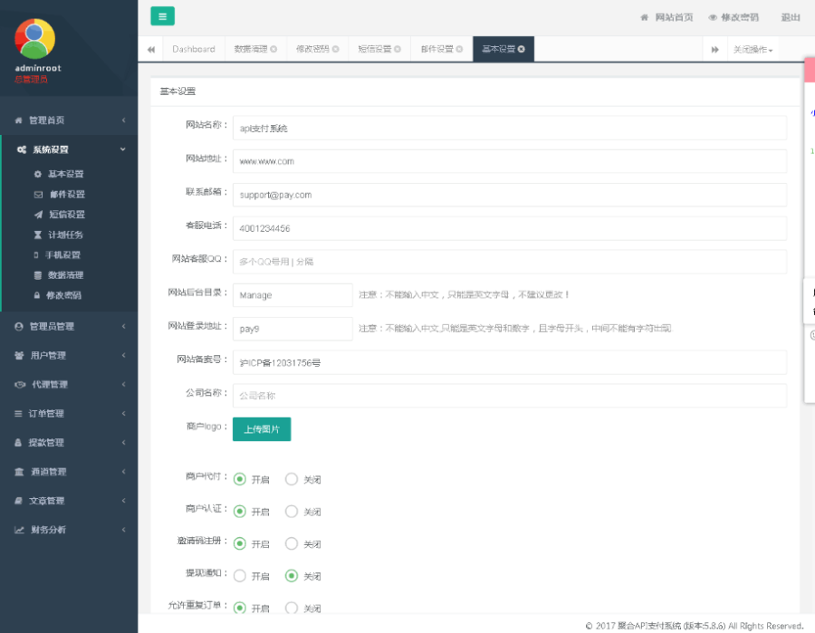815x633 pixels.
Task: Click the 上传图片 upload button
Action: [x=261, y=429]
